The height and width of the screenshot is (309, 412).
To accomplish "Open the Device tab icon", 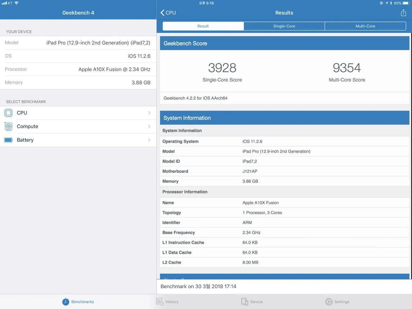I will point(245,302).
